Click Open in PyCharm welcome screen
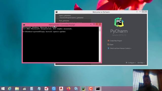The height and width of the screenshot is (91, 162). [x=110, y=44]
